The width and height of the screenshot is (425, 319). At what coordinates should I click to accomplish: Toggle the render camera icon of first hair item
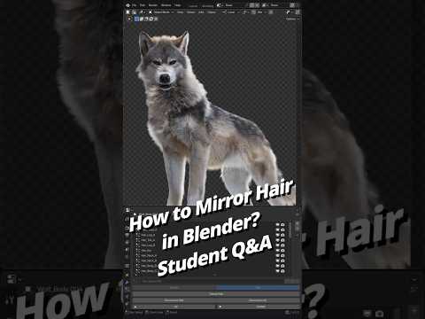click(x=282, y=225)
